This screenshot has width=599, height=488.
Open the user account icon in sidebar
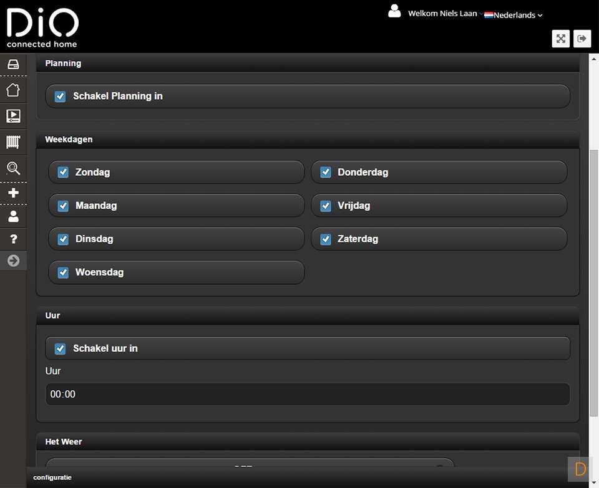(13, 217)
